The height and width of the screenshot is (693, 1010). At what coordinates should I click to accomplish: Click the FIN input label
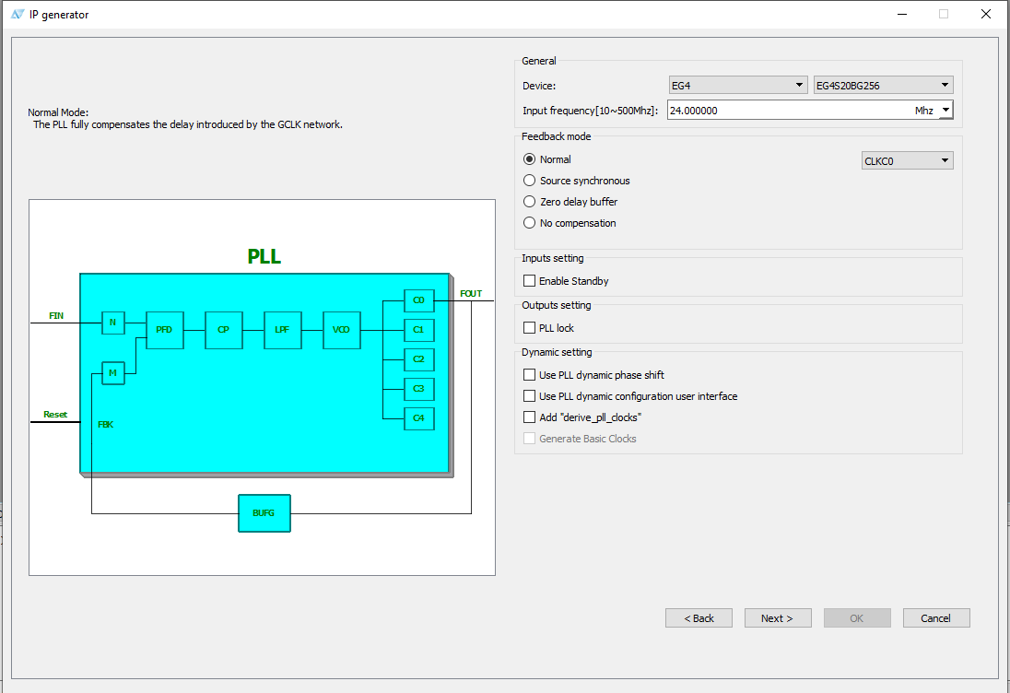[56, 315]
